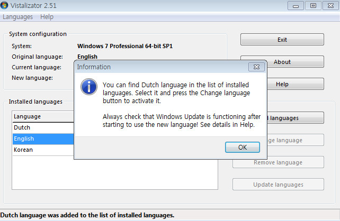This screenshot has height=221, width=340.
Task: Open the Help menu
Action: pos(47,17)
